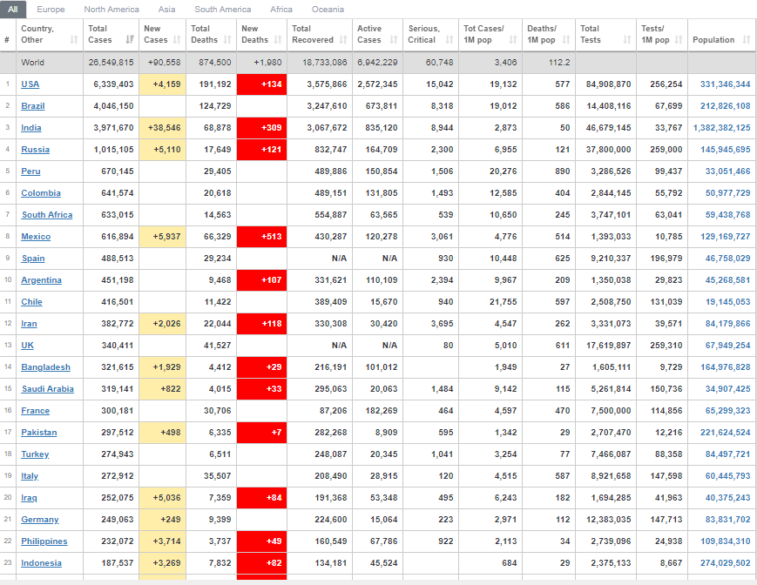Show the Oceania region tab
Image resolution: width=757 pixels, height=585 pixels.
click(328, 10)
